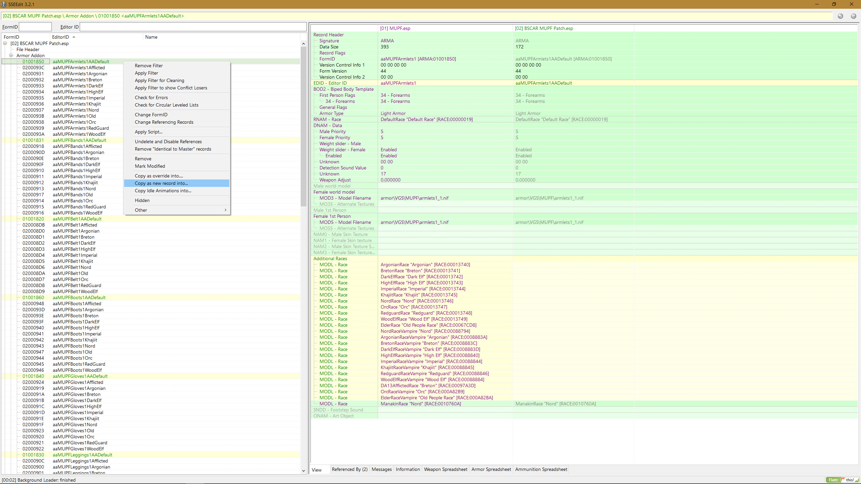Select record aaMUPFBelt1AADefault

click(x=77, y=219)
